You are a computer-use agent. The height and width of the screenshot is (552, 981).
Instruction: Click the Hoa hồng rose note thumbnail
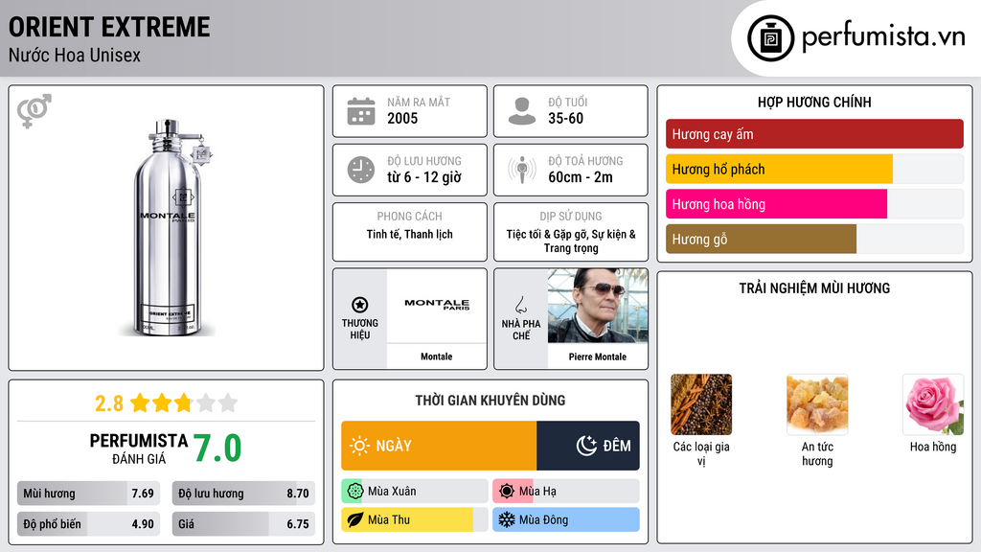932,404
